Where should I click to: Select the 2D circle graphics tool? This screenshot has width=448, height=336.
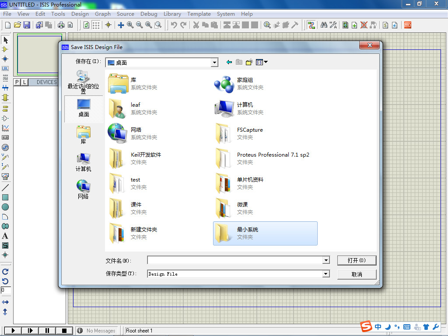coord(5,207)
